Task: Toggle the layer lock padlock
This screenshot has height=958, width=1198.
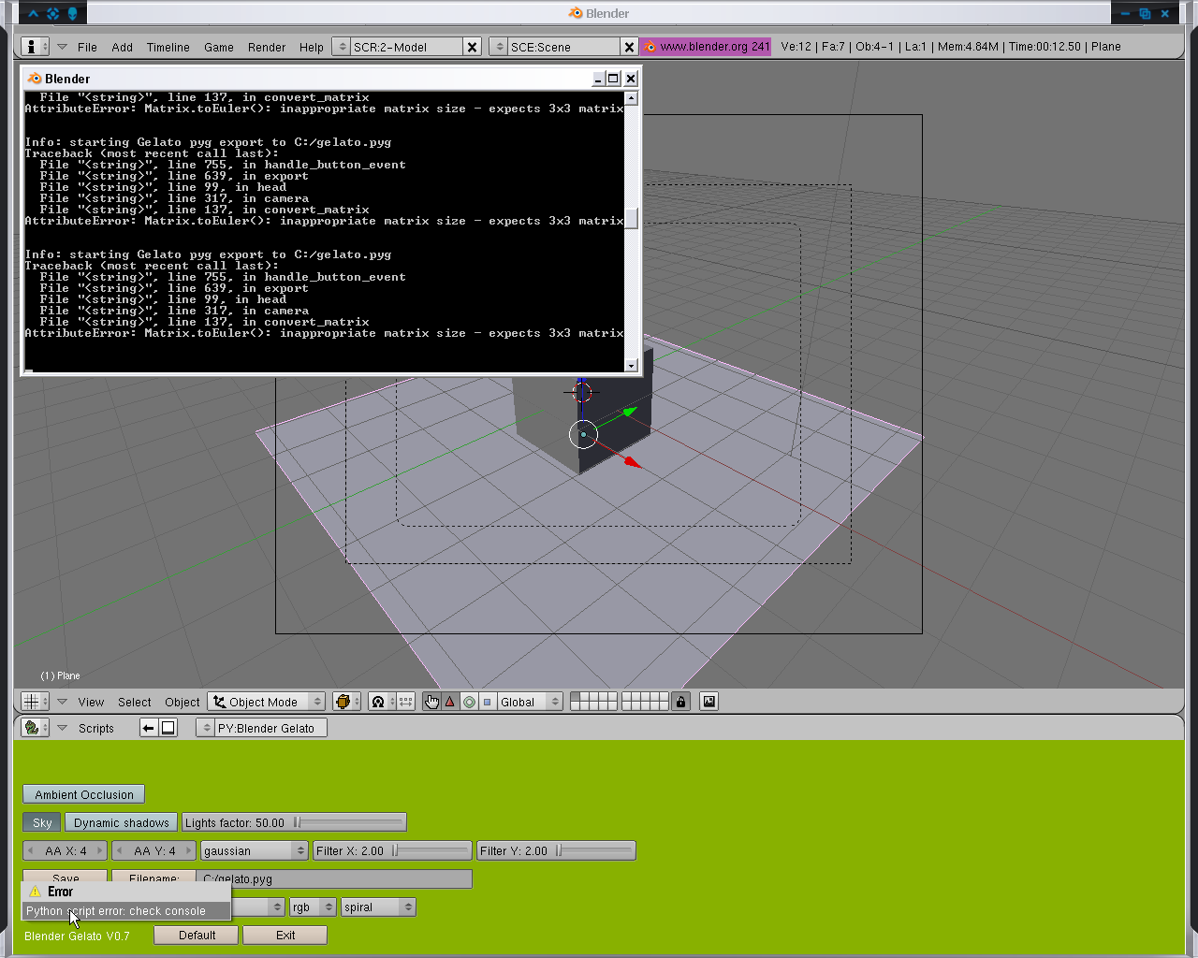Action: tap(680, 702)
